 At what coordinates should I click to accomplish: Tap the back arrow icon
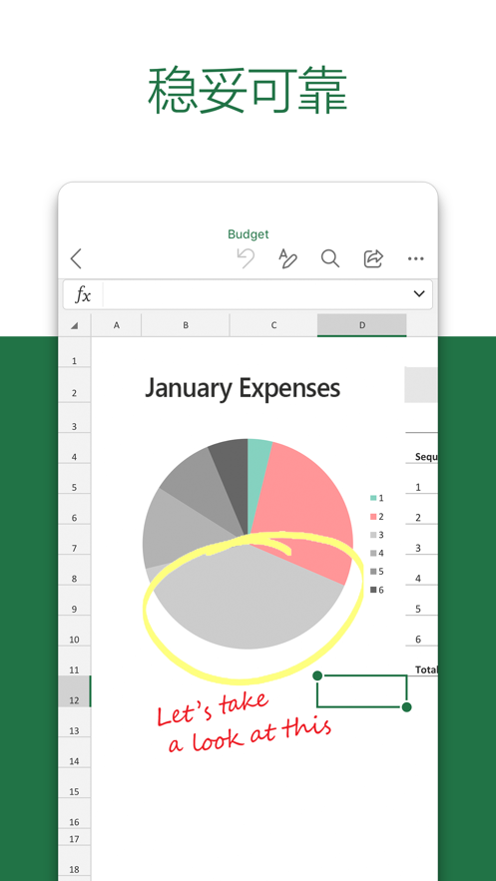(x=76, y=259)
